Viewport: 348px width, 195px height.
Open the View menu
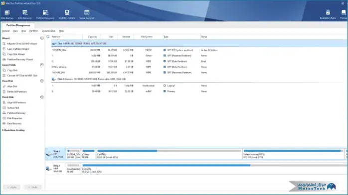[x=15, y=31]
